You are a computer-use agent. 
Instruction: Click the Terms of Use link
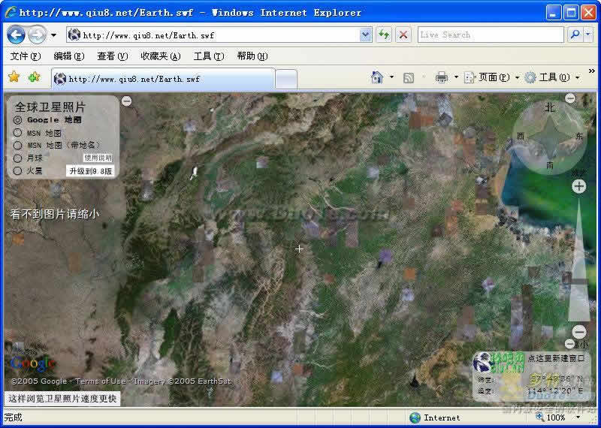100,381
